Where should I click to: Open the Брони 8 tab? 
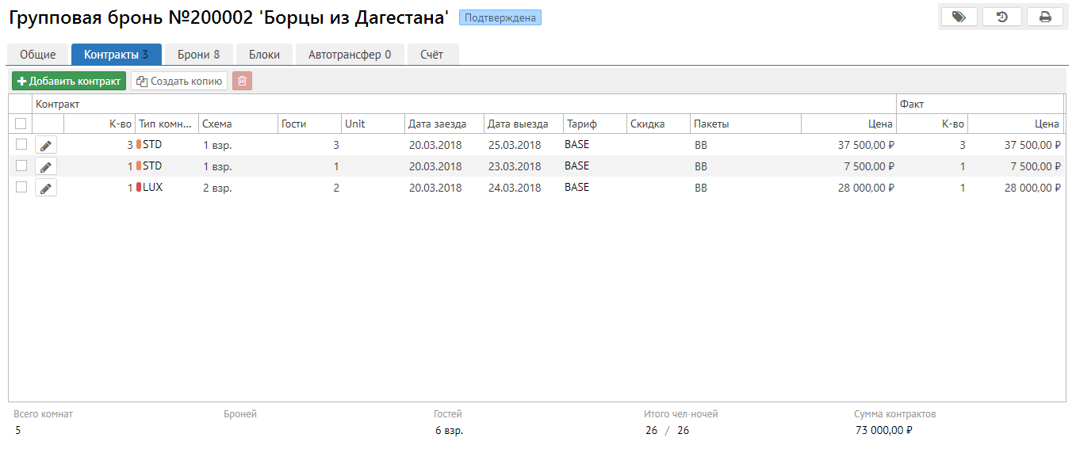pos(198,55)
